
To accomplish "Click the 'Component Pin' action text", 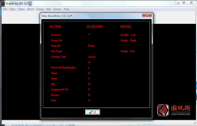I will (60, 90).
